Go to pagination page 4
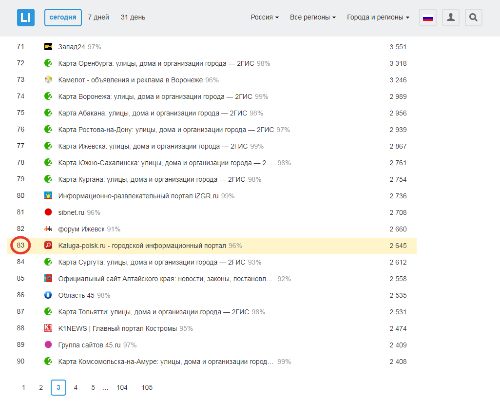 click(76, 387)
